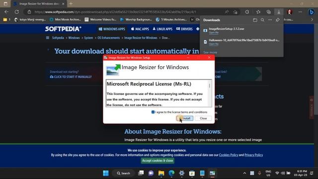Open the Collections icon in toolbar
Screen dimensions: 318x179
(x=269, y=12)
